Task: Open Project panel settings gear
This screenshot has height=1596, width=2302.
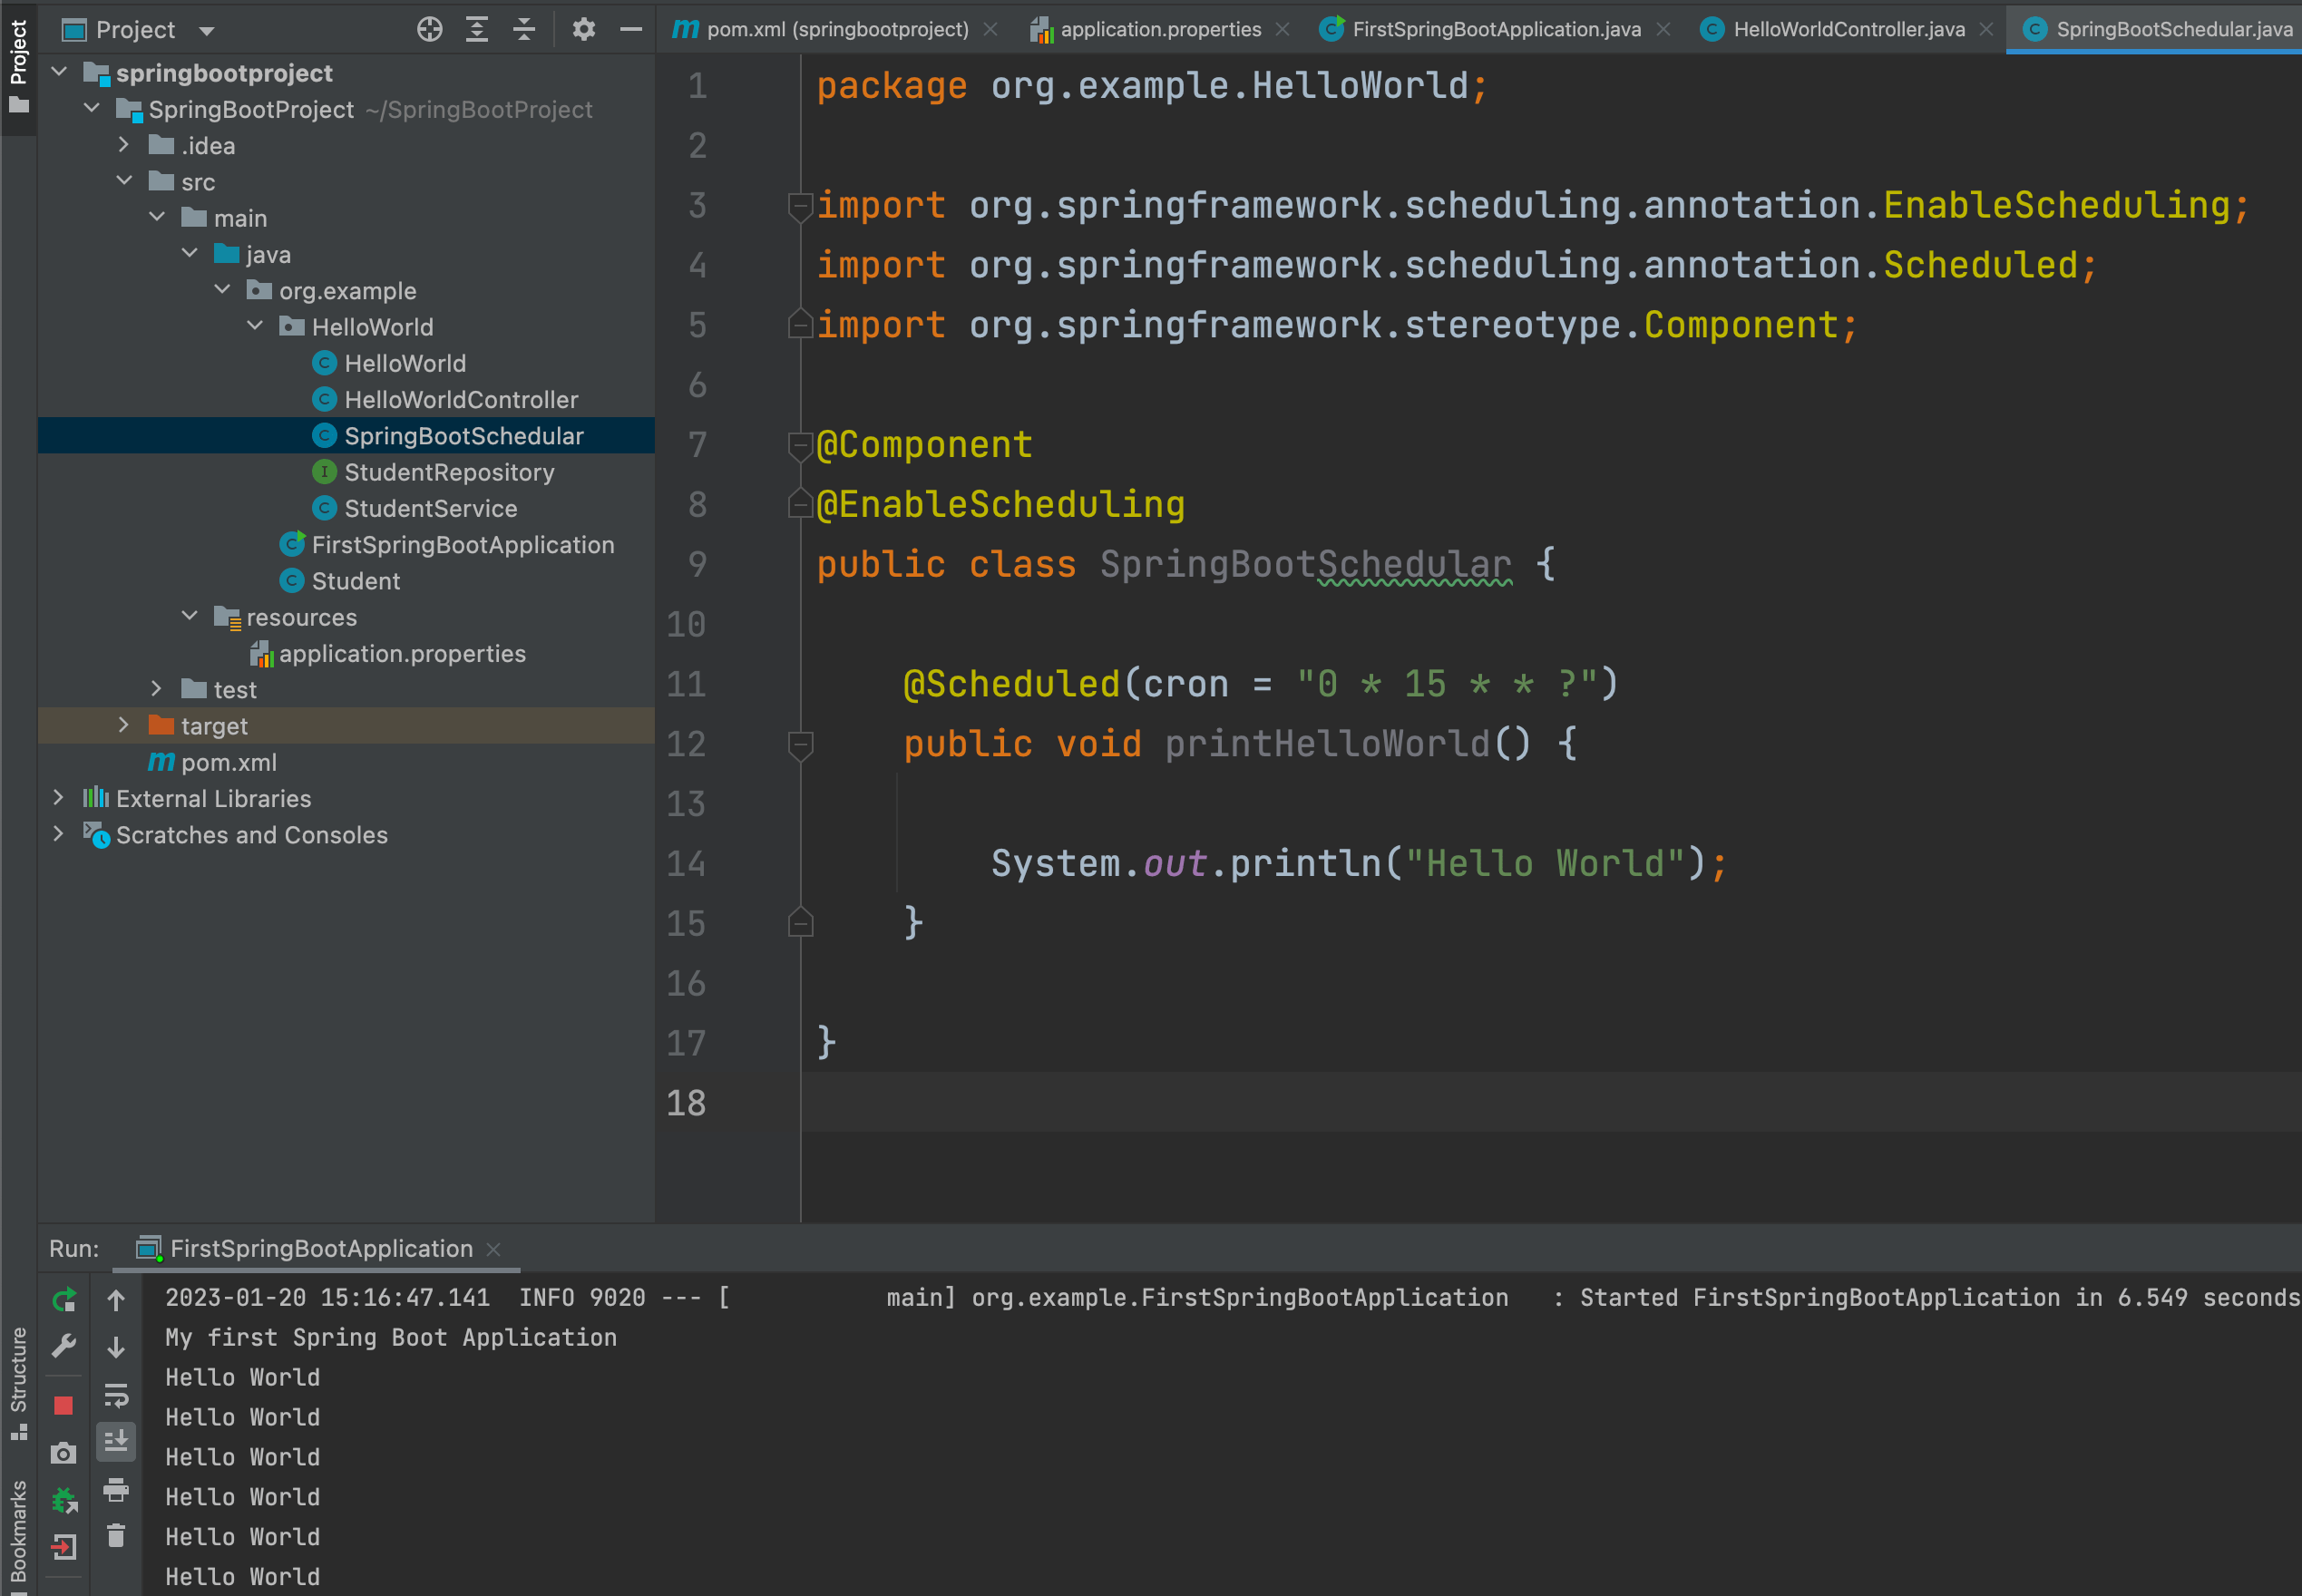Action: pyautogui.click(x=584, y=29)
